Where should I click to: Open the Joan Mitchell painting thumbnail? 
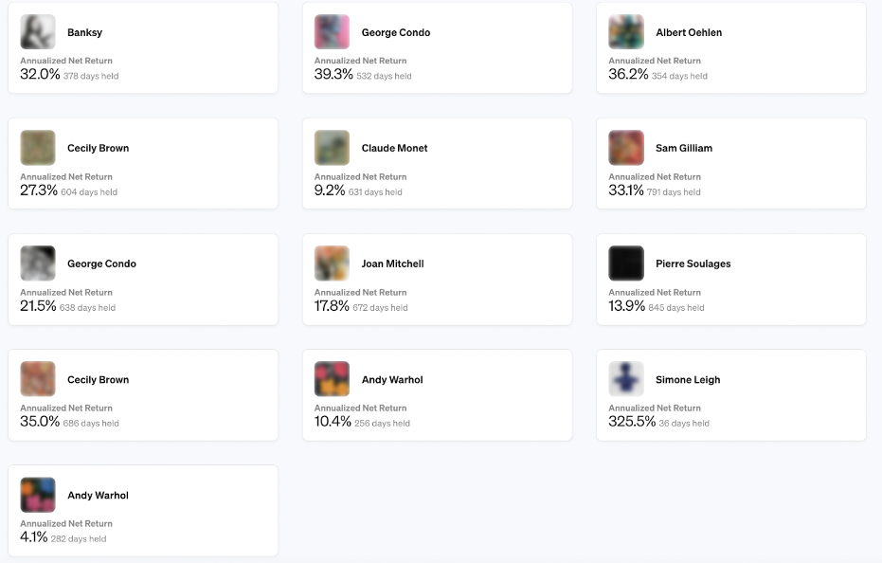click(332, 263)
